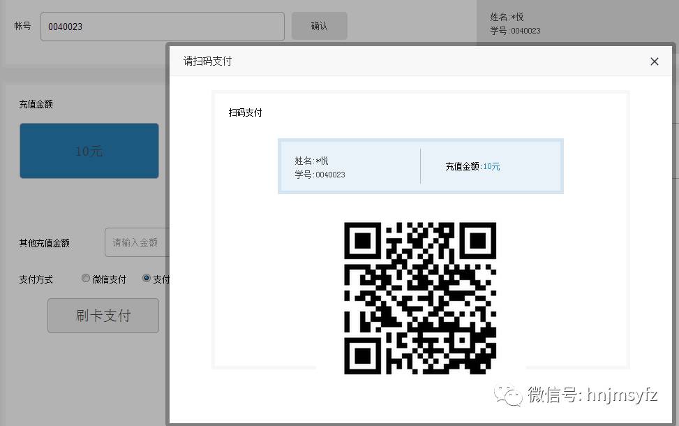Click 充值金额:10元 in the dialog
This screenshot has height=426, width=679.
[x=472, y=166]
